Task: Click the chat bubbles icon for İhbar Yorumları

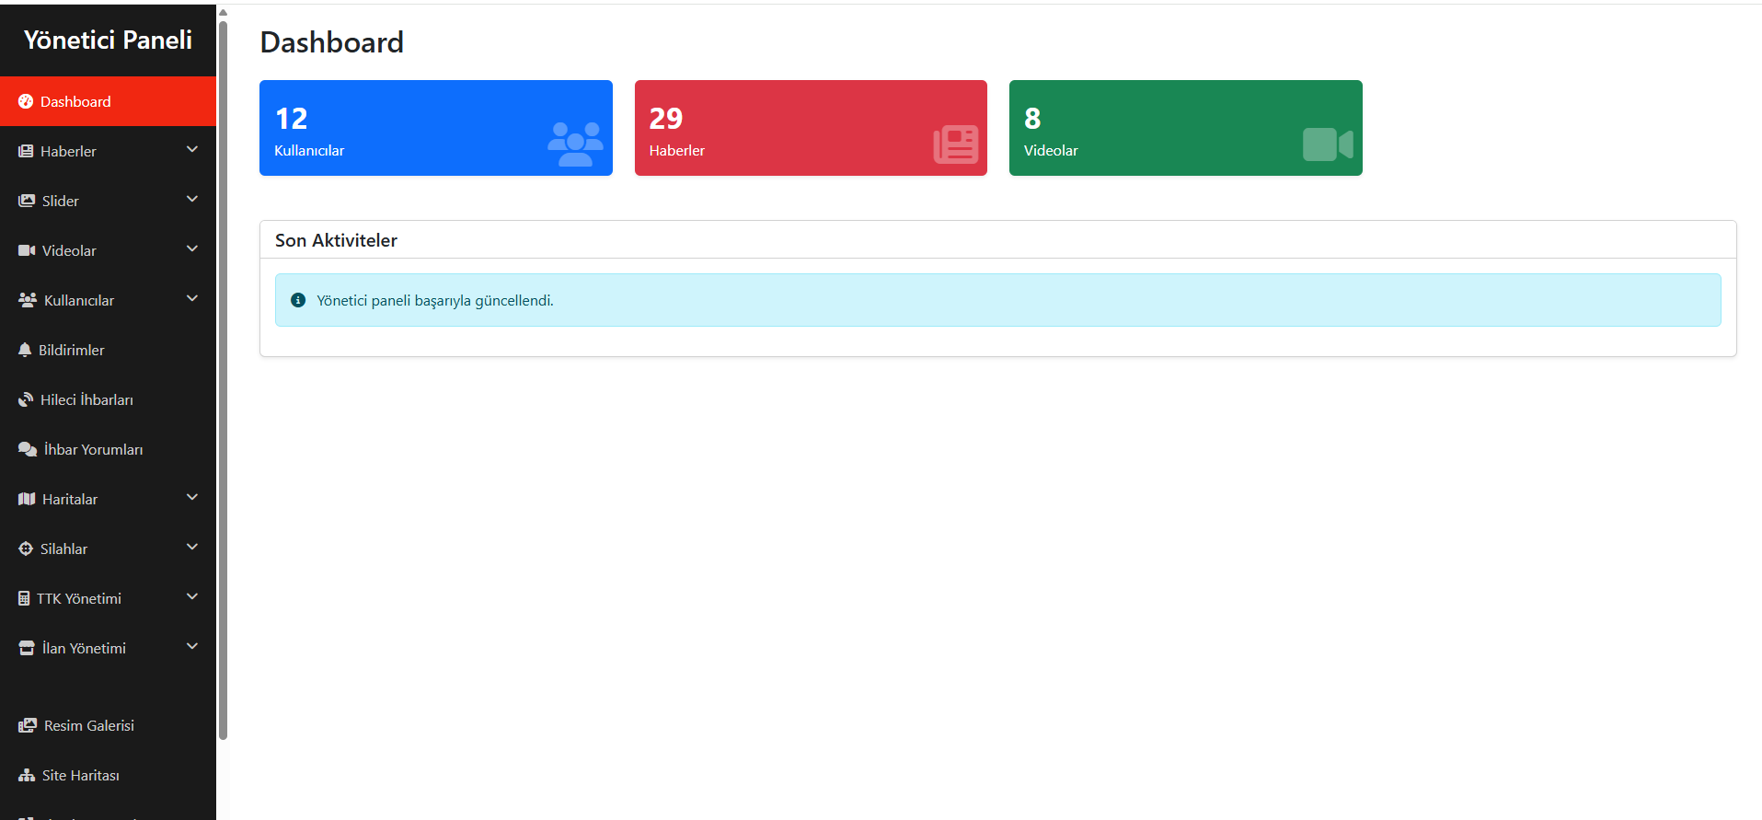Action: pos(28,449)
